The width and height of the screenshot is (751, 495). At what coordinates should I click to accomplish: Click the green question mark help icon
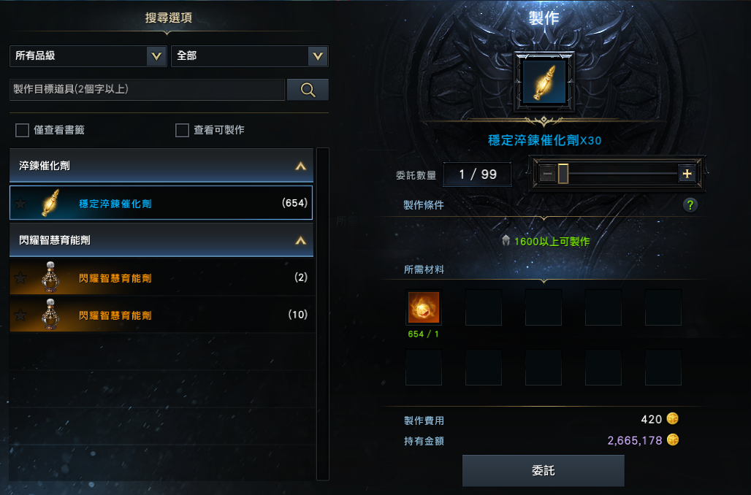(690, 205)
